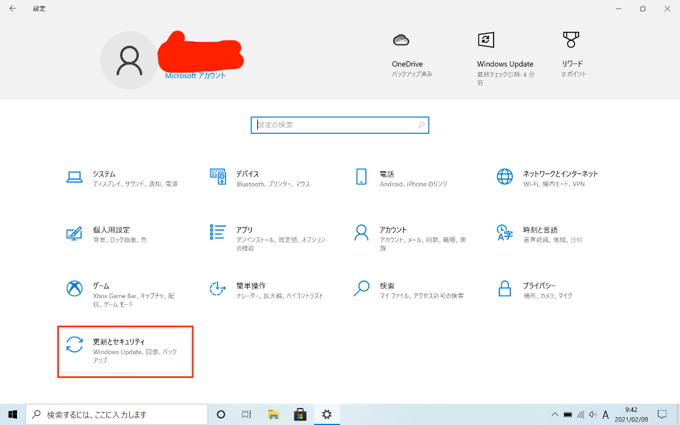The image size is (680, 425).
Task: Show hidden tray icons chevron
Action: (555, 414)
